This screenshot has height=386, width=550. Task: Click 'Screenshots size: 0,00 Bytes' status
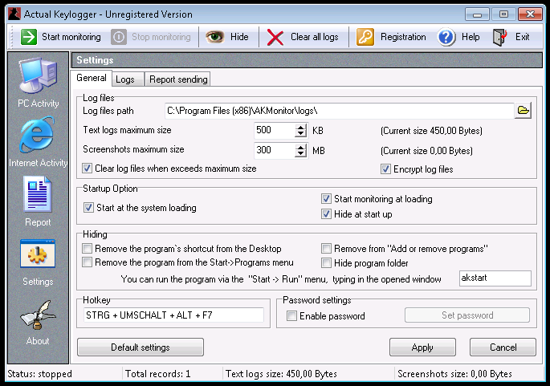(x=454, y=374)
